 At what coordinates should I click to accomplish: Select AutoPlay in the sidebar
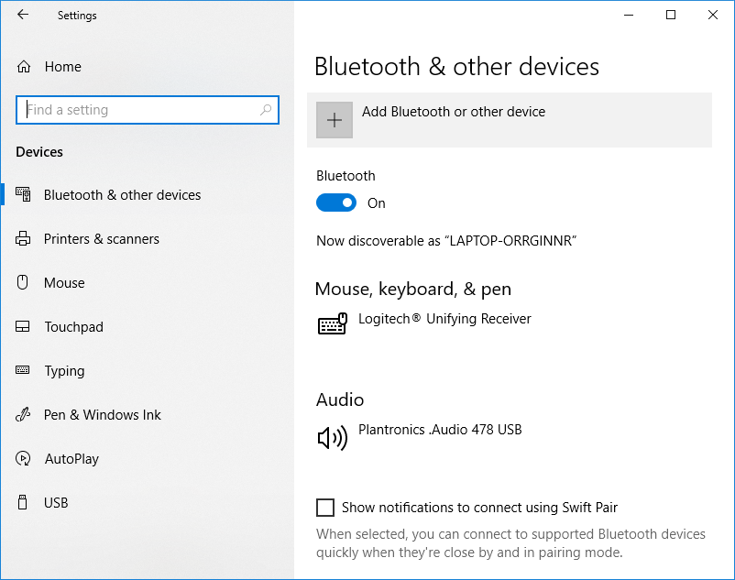pyautogui.click(x=71, y=459)
